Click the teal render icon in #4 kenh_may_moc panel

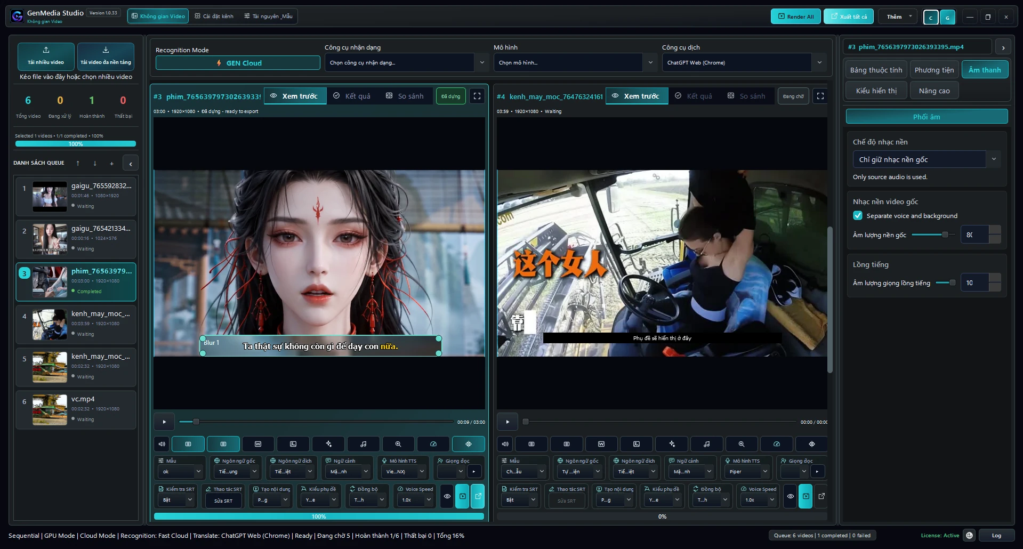[806, 496]
